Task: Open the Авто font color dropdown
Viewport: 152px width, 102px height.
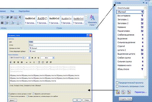Action: point(53,58)
